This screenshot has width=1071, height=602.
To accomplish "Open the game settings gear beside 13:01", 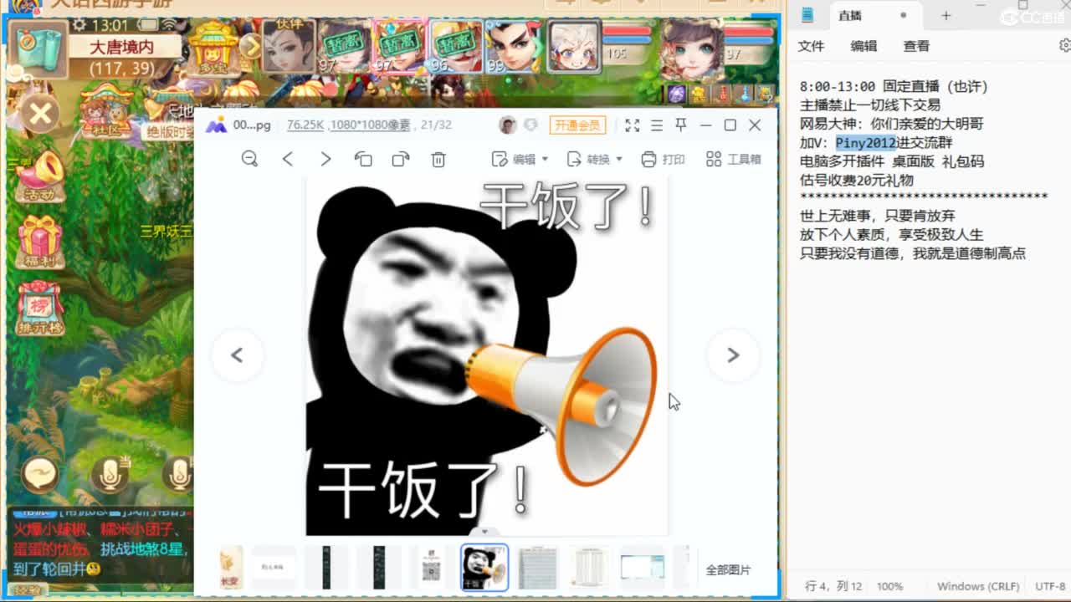I will pos(79,25).
